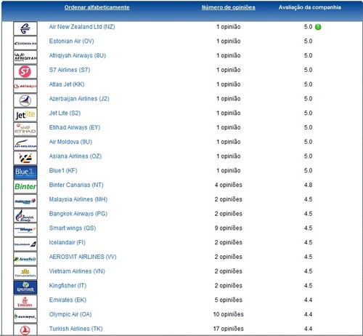Open Turkish Airlines (TK) link
Viewport: 363px width, 336px height.
[x=76, y=329]
